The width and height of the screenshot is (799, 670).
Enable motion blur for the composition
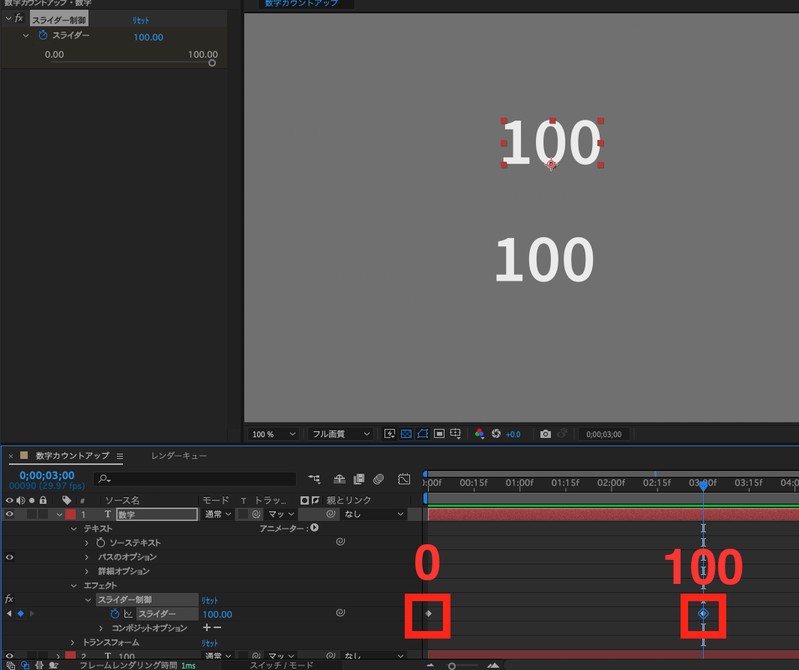[x=379, y=480]
